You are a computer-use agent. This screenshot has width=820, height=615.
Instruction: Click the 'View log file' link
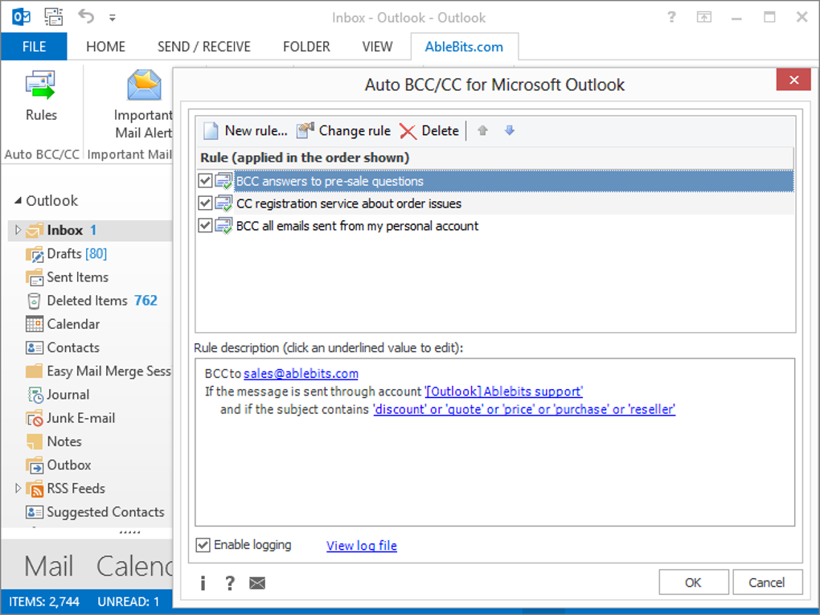point(361,545)
